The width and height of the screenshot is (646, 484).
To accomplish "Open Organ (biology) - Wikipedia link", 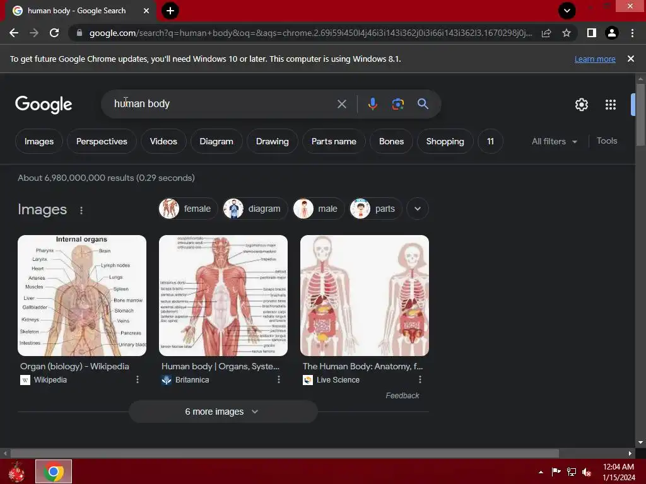I will 74,366.
